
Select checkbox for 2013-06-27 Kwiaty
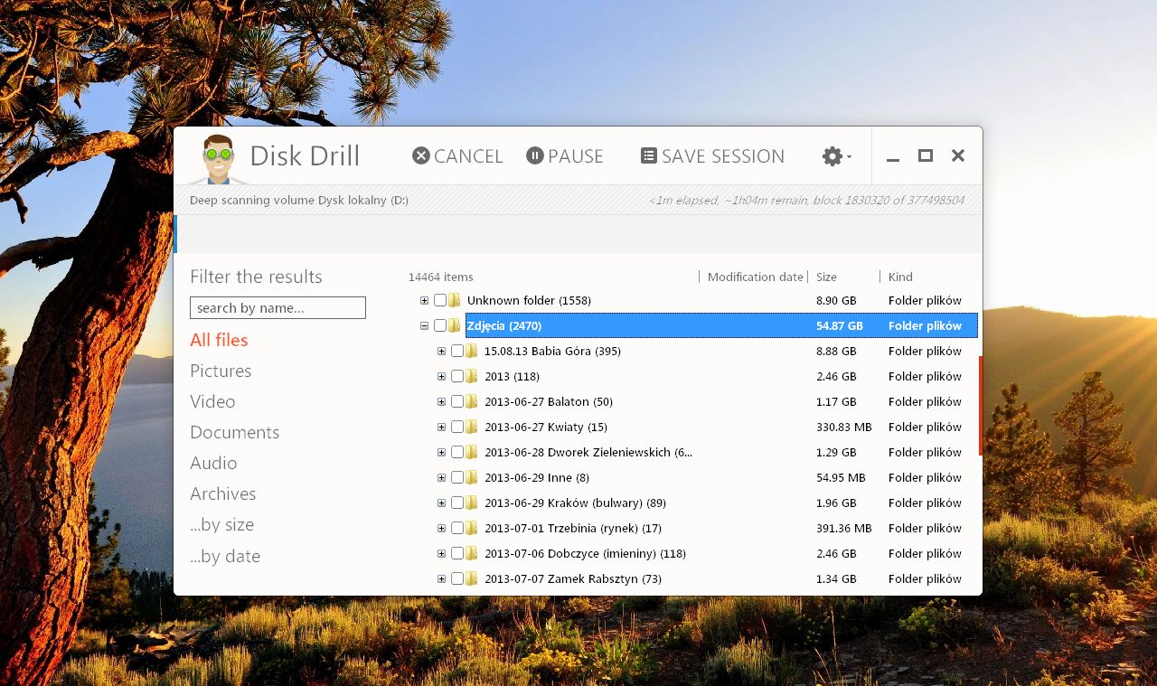click(457, 427)
